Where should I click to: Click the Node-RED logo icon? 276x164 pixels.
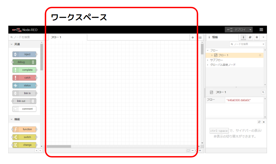(17, 29)
